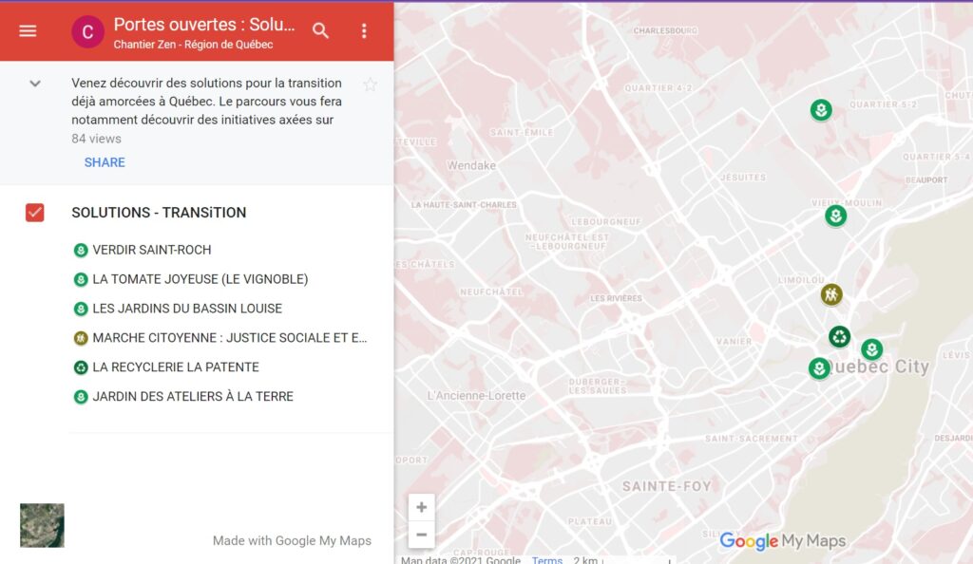Click the garden marker near QUARTIER 5-2
This screenshot has height=564, width=973.
point(821,110)
